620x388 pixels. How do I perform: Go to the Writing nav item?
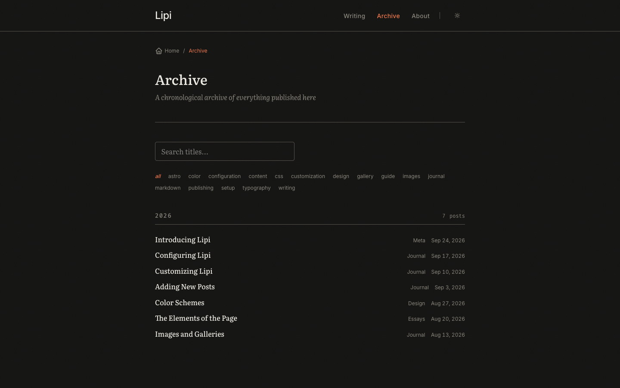click(x=354, y=16)
